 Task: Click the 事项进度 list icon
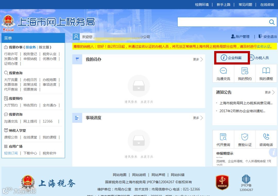77,118
